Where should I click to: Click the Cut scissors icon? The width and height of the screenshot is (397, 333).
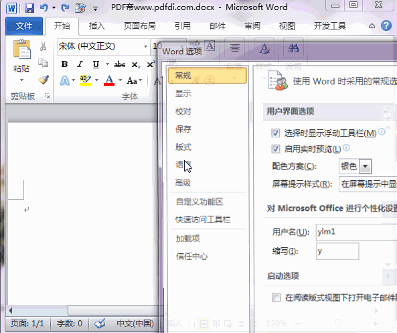[x=43, y=46]
